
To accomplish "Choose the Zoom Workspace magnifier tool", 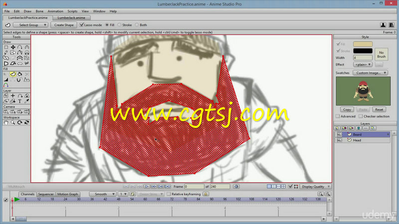I will coord(13,122).
